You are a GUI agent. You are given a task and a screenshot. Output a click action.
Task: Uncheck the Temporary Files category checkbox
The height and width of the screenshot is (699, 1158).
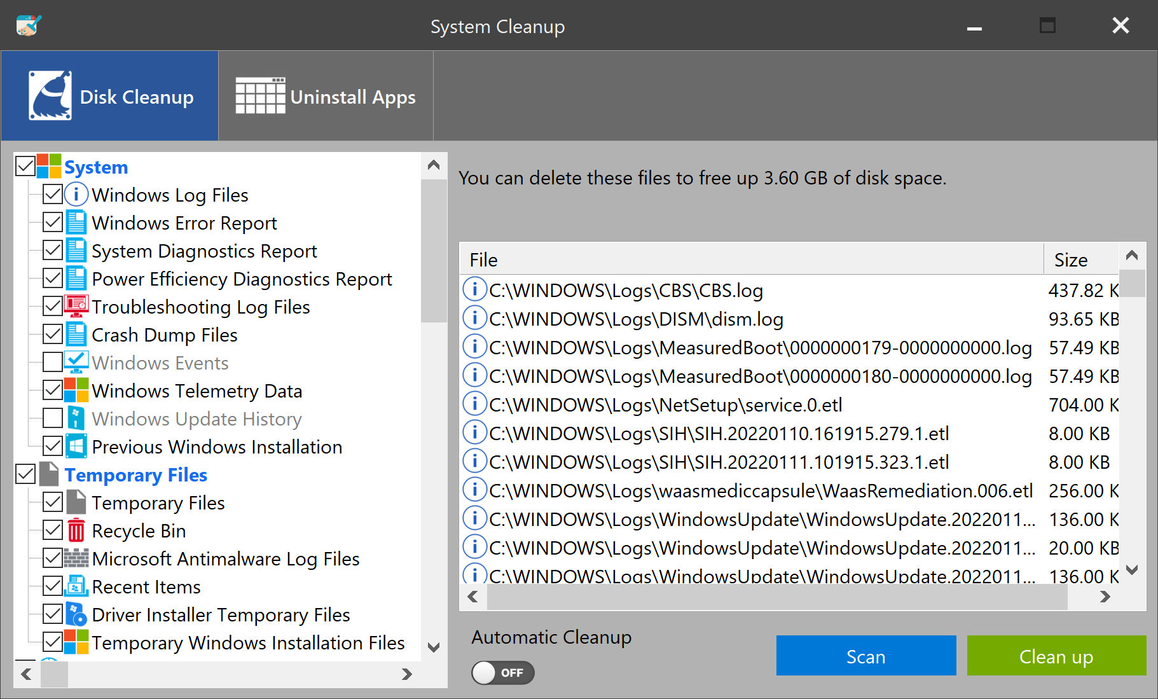pos(25,474)
